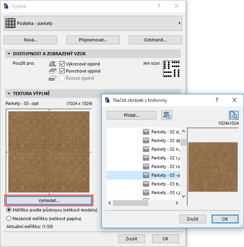
Task: Click Zrušit in the Výplně dialog
Action: point(131,239)
